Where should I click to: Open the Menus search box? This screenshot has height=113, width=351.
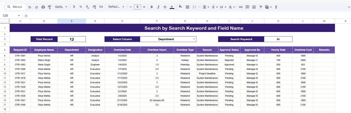(16, 7)
